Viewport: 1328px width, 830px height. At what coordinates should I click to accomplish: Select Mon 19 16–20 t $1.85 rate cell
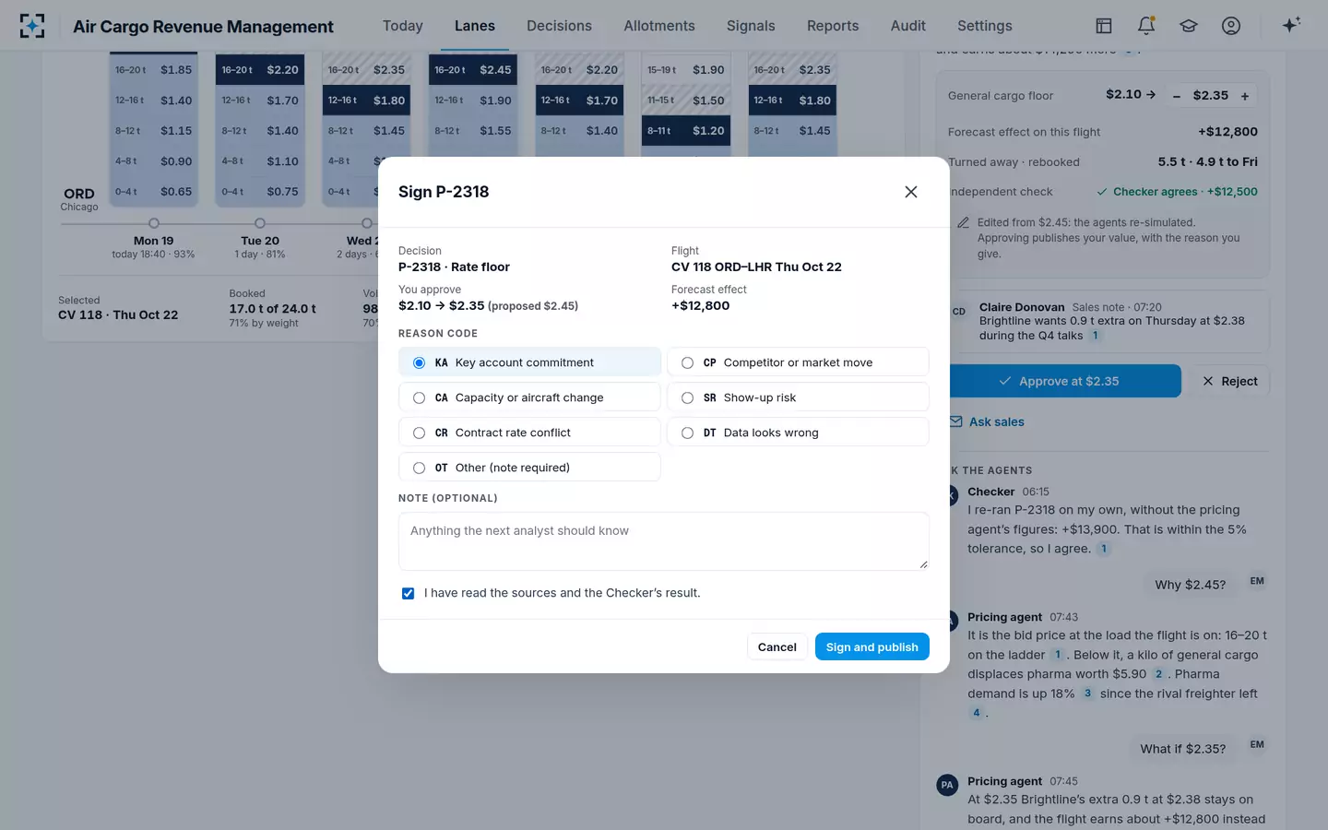click(x=154, y=69)
